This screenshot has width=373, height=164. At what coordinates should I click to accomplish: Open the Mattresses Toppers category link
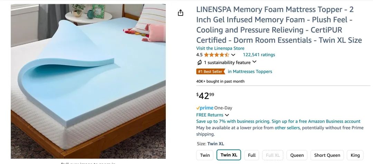pos(250,72)
